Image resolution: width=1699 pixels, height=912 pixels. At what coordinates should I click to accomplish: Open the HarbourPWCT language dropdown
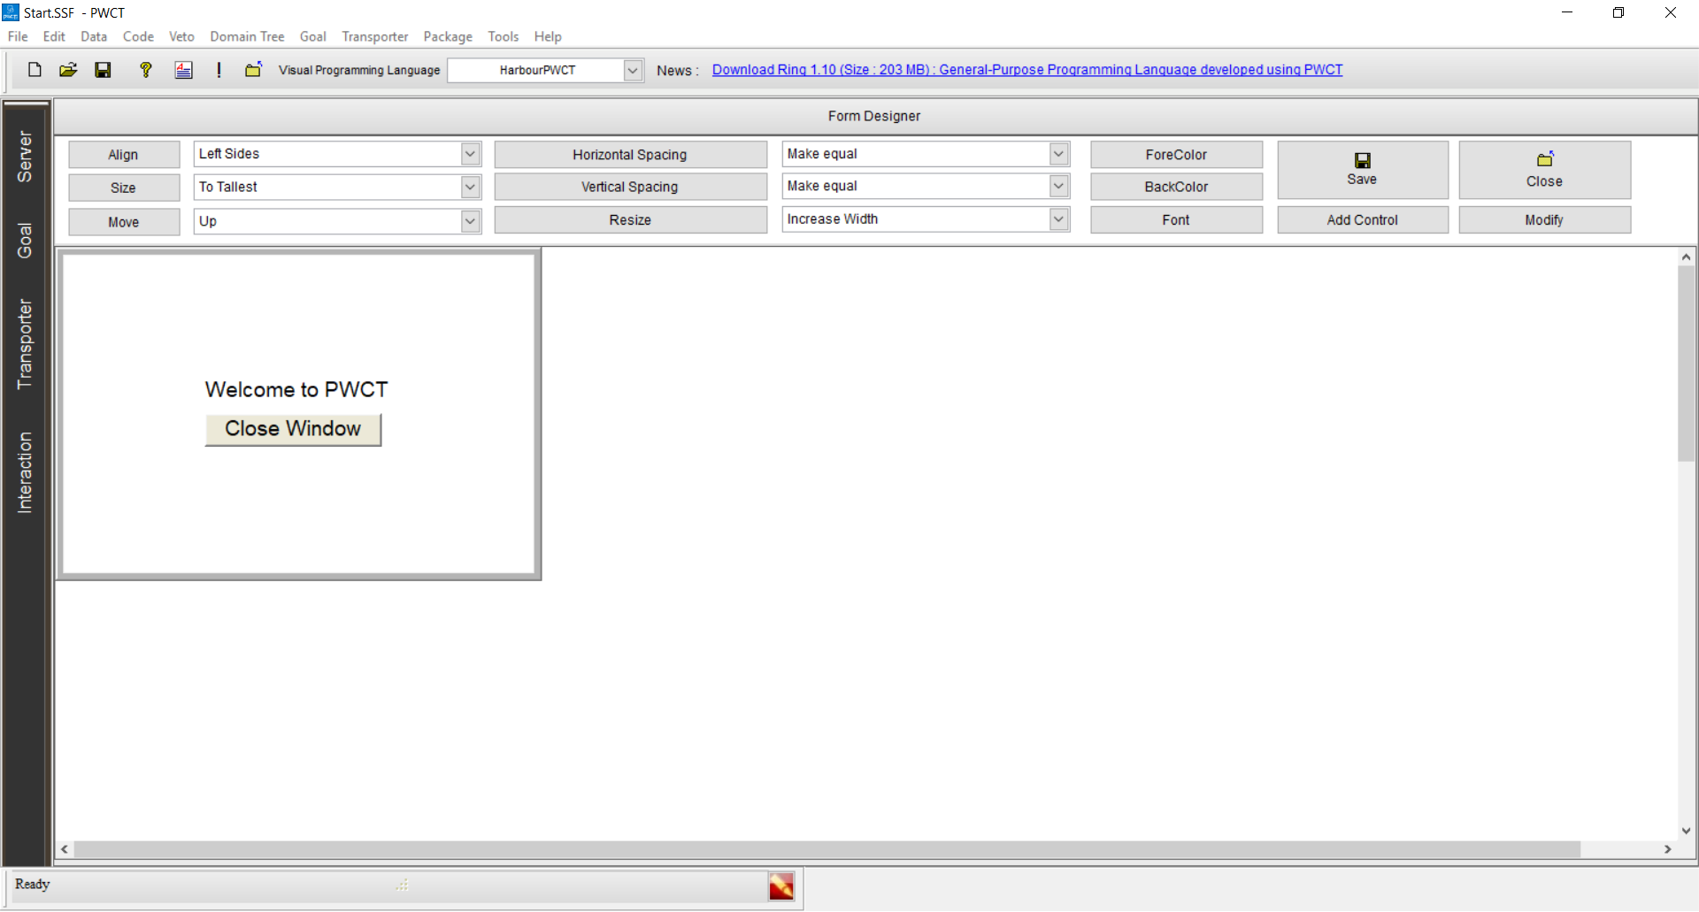[634, 70]
